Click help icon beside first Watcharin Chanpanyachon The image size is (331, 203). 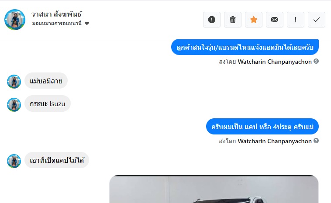pyautogui.click(x=316, y=61)
